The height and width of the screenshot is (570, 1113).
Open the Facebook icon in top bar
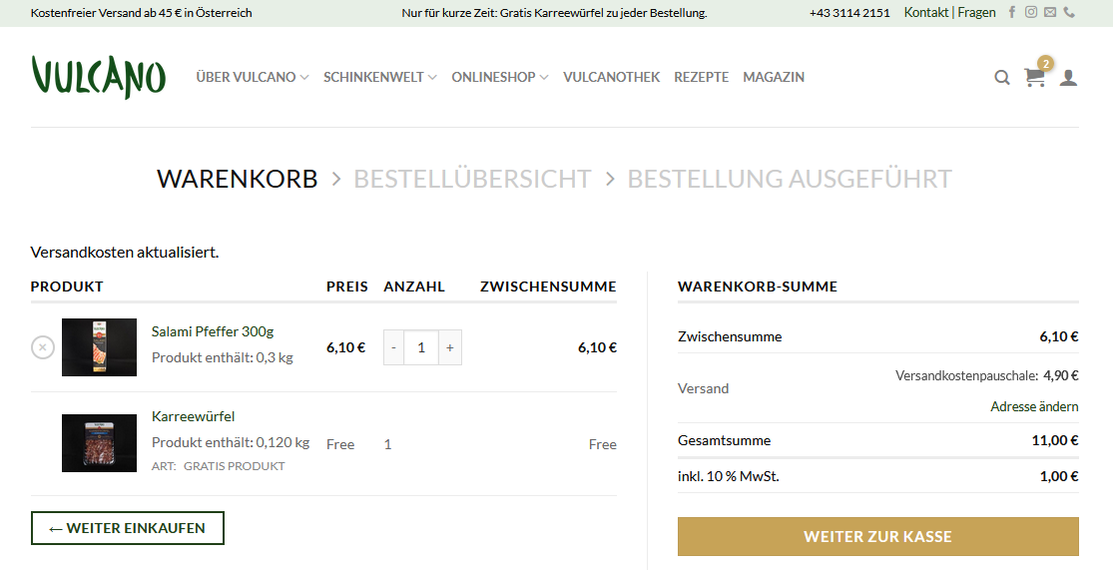[1012, 12]
